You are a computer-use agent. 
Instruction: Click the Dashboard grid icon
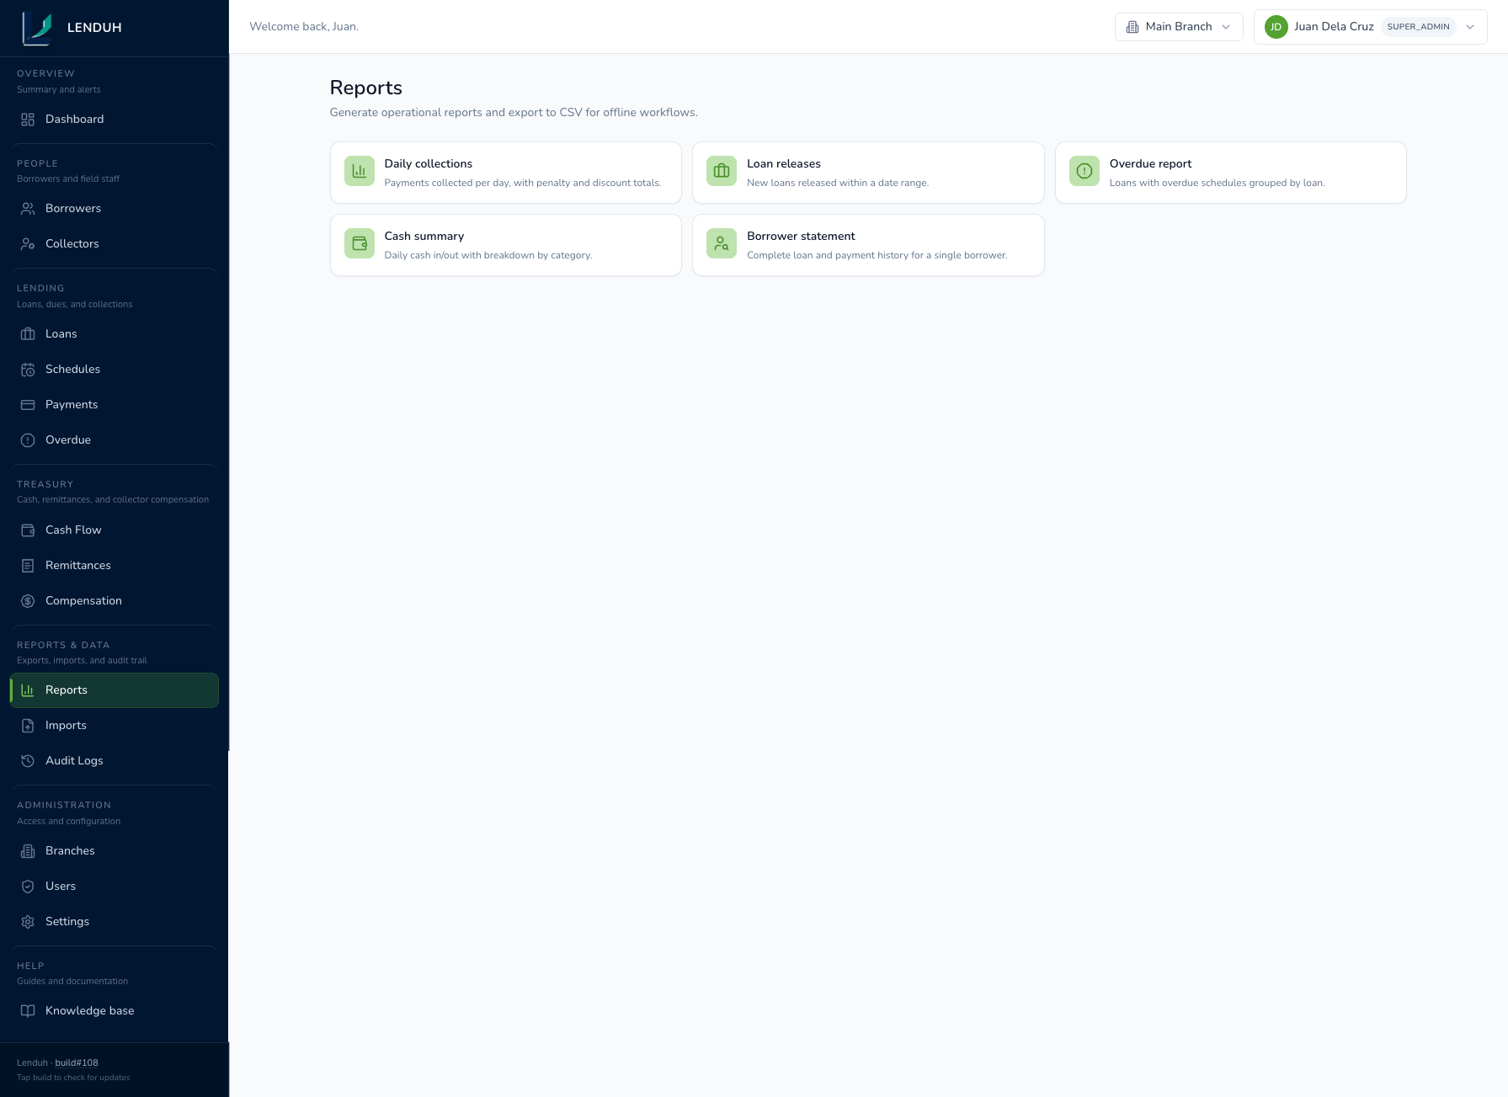pyautogui.click(x=28, y=120)
